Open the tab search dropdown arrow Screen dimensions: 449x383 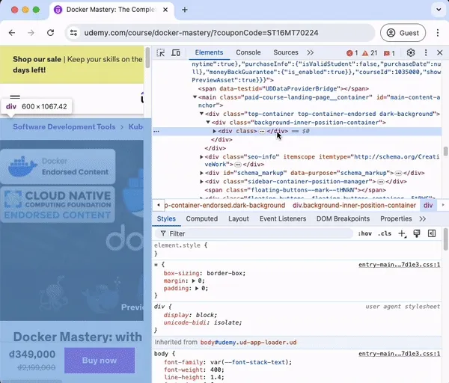[x=439, y=10]
